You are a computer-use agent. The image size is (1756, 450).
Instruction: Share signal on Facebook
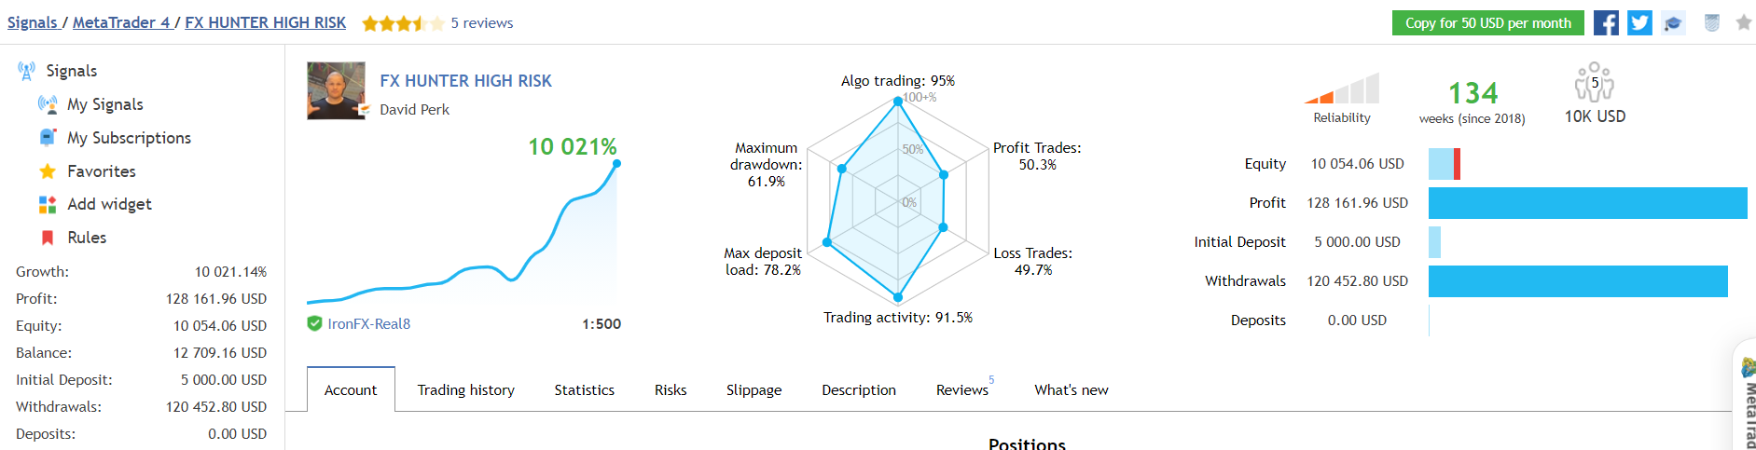pyautogui.click(x=1606, y=22)
